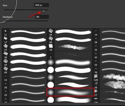
Task: Pick the hard round brush with tapered stroke
Action: [x=69, y=85]
